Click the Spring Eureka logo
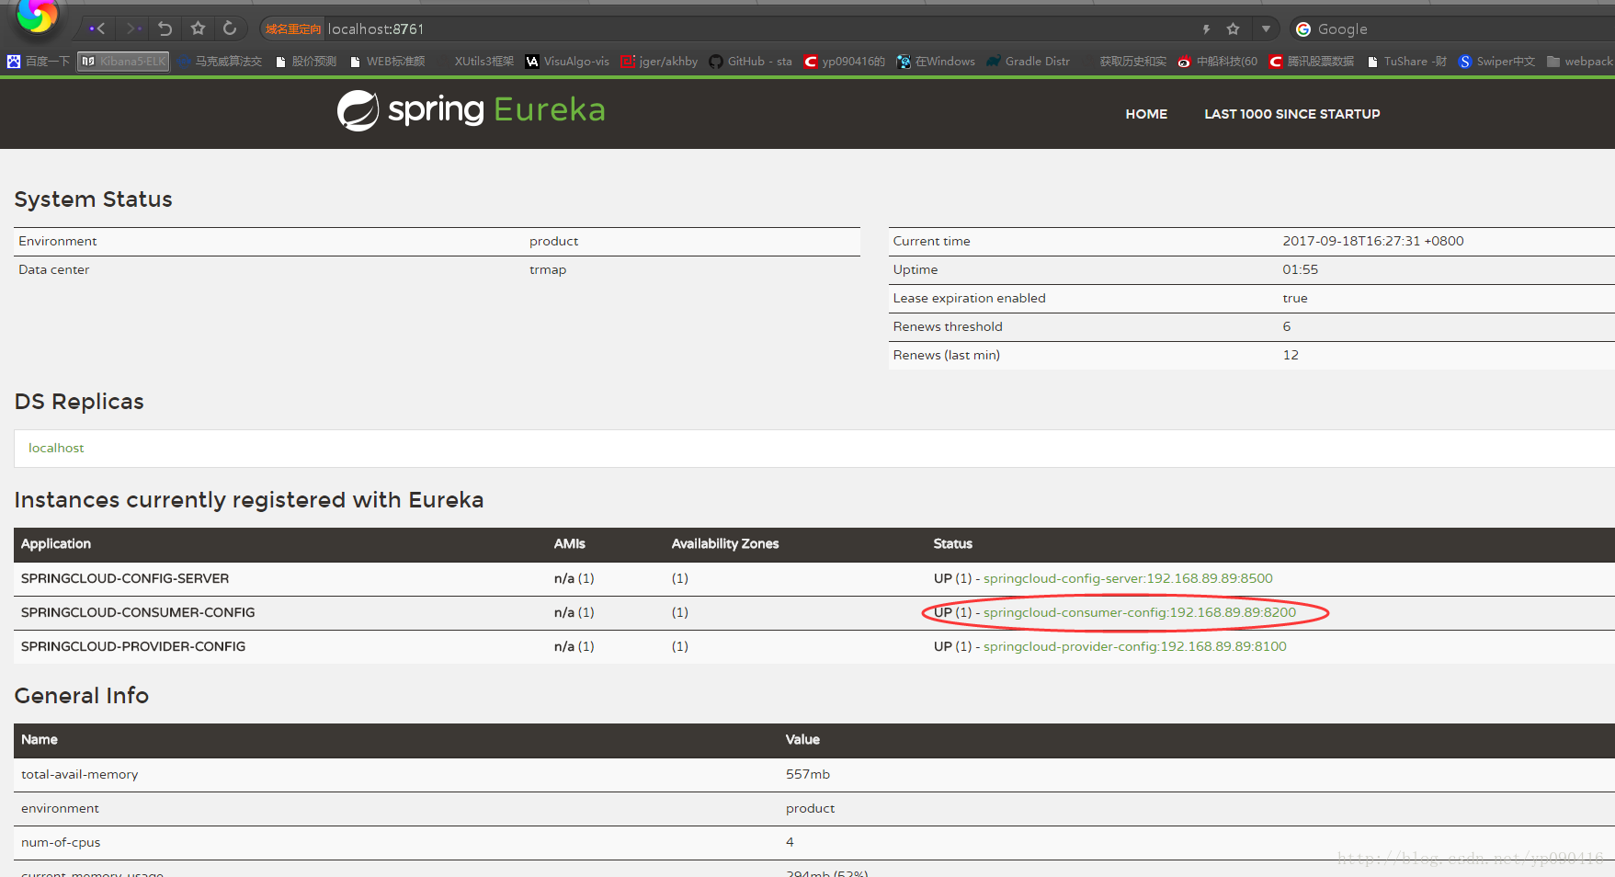Image resolution: width=1615 pixels, height=877 pixels. [471, 110]
